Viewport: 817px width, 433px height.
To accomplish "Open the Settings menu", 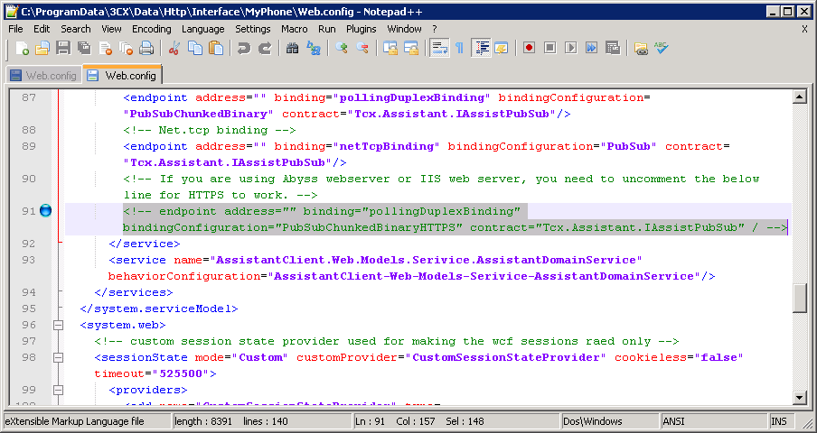I will tap(253, 29).
